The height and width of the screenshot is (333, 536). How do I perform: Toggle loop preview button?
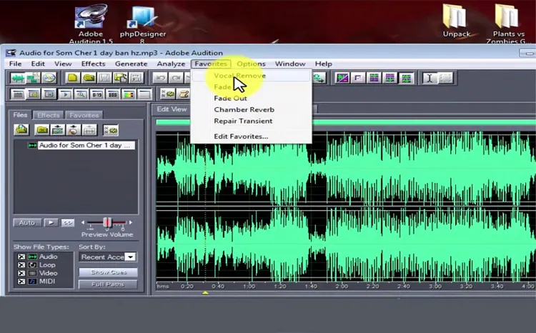pyautogui.click(x=68, y=222)
